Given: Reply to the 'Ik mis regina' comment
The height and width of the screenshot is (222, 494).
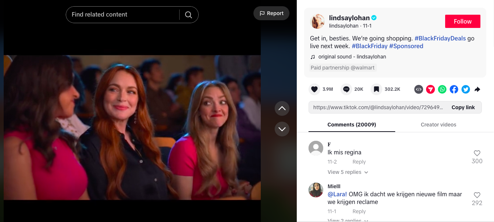Looking at the screenshot, I should click(359, 162).
